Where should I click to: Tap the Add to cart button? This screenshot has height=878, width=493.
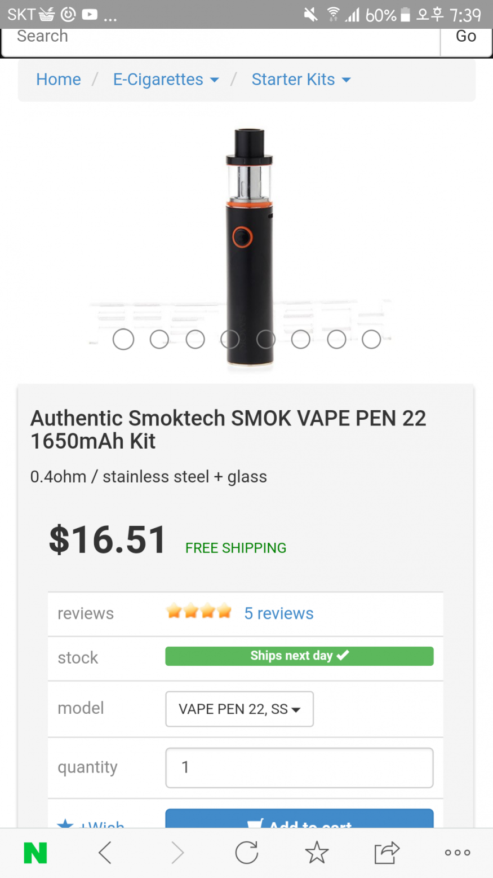pos(299,819)
